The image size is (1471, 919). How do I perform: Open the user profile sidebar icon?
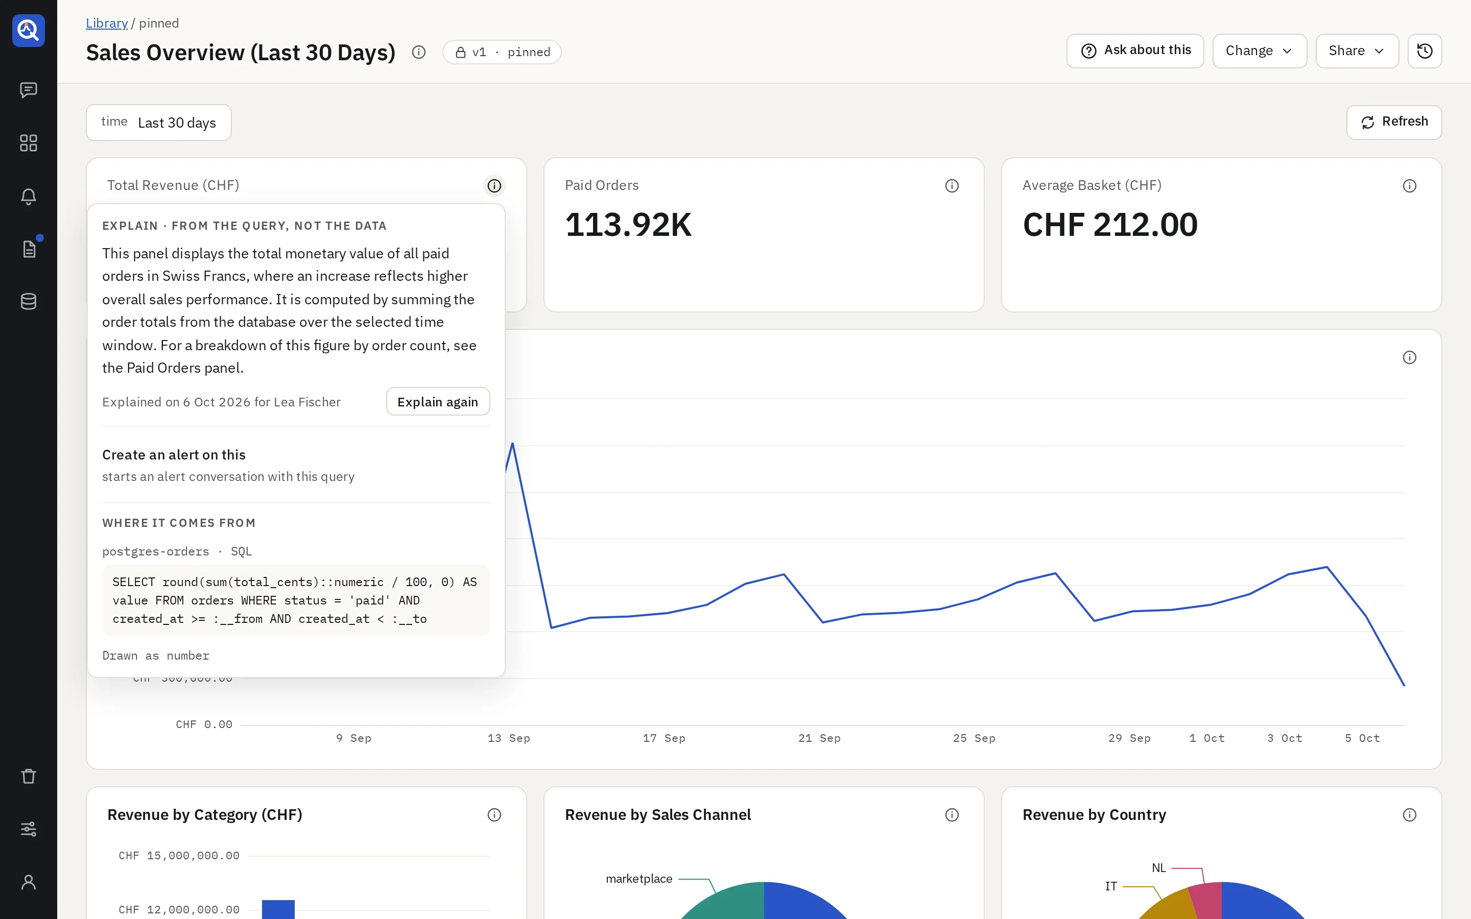tap(29, 882)
